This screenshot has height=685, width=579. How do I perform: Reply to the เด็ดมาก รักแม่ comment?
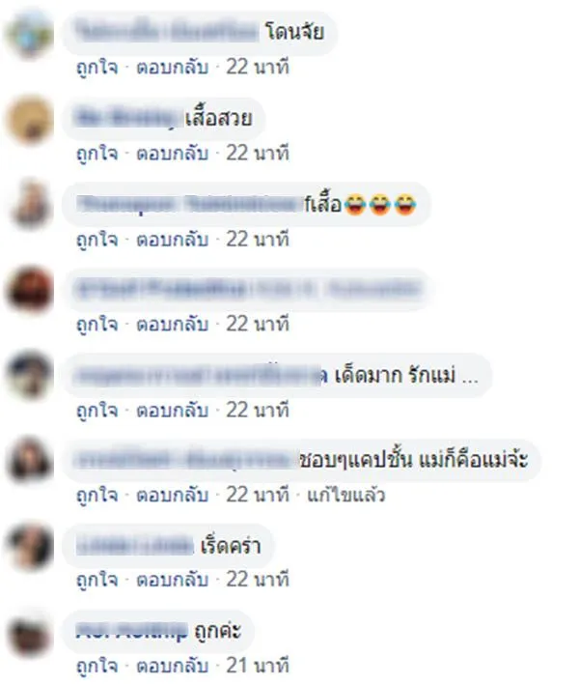coord(173,411)
